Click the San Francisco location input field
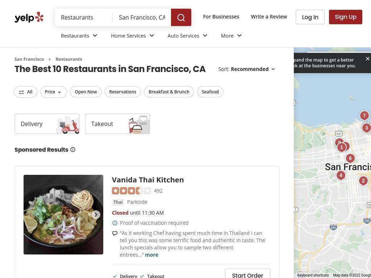 tap(142, 17)
